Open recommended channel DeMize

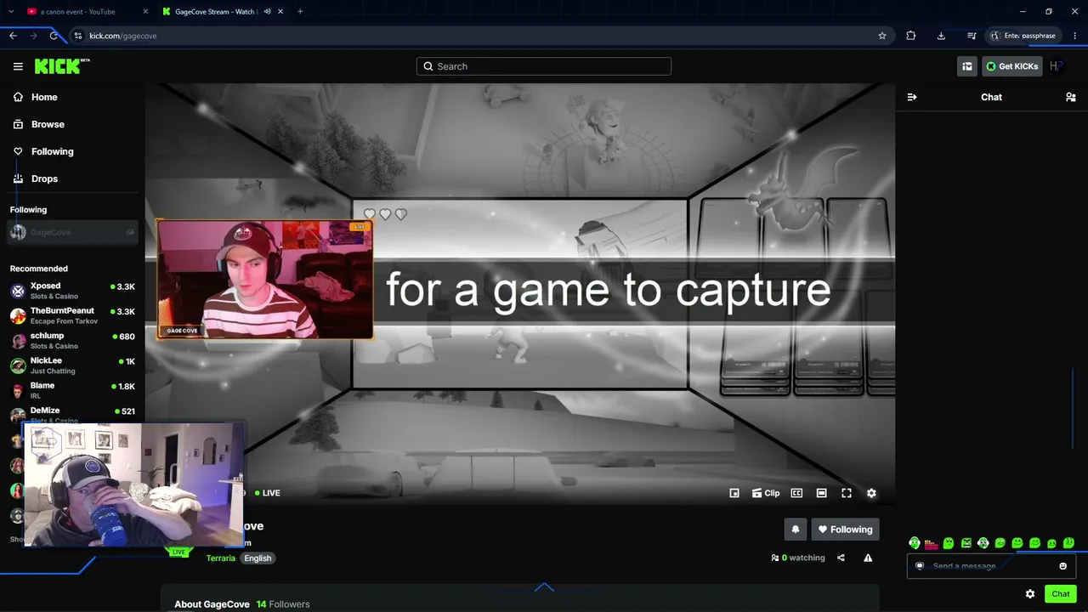[x=72, y=414]
